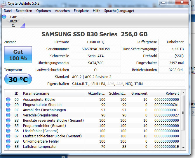Select the Anzahl der Einschaltungen parameter text
Screen dimensions: 195x158
44,110
